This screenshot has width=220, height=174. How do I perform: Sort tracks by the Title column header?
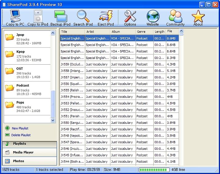(72, 32)
